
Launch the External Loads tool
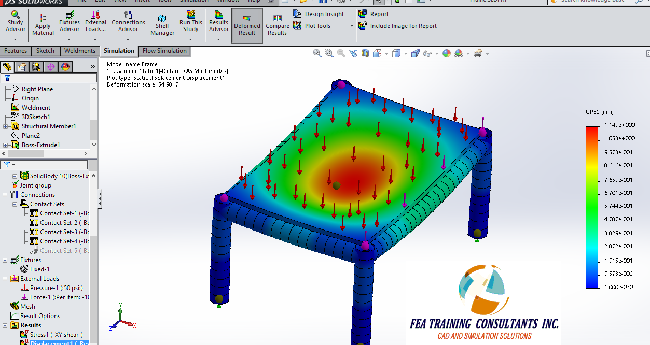[95, 23]
